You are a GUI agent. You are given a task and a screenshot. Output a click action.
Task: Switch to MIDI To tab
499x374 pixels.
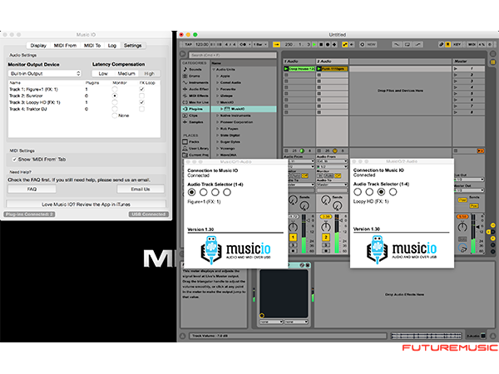click(92, 46)
